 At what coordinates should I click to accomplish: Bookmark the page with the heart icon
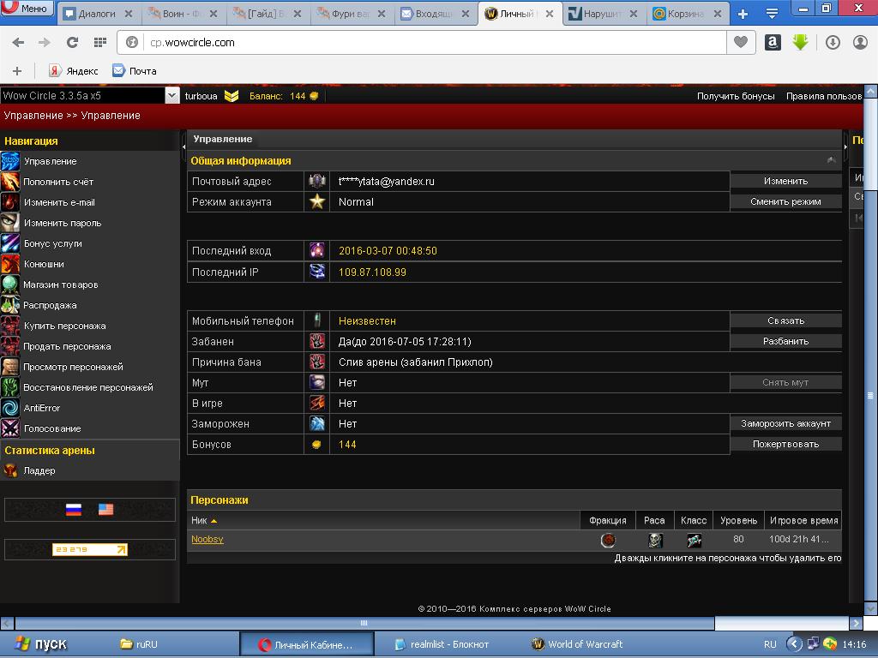point(739,42)
